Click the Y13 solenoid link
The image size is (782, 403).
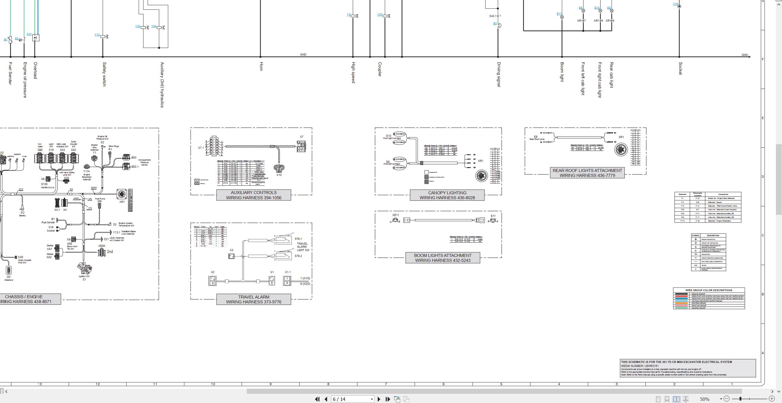[x=97, y=35]
